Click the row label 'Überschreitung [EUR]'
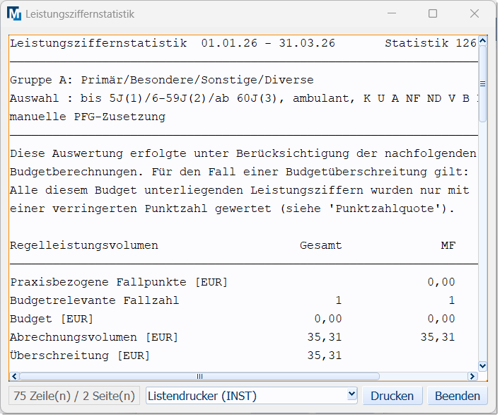500x417 pixels. [x=81, y=356]
